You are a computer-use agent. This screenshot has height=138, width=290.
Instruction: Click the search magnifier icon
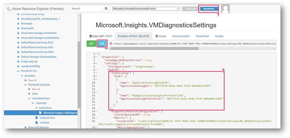pos(106,9)
